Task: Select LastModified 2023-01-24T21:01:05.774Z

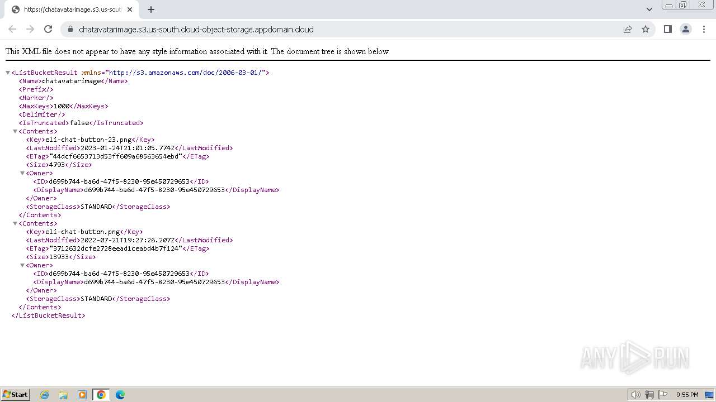Action: [128, 148]
